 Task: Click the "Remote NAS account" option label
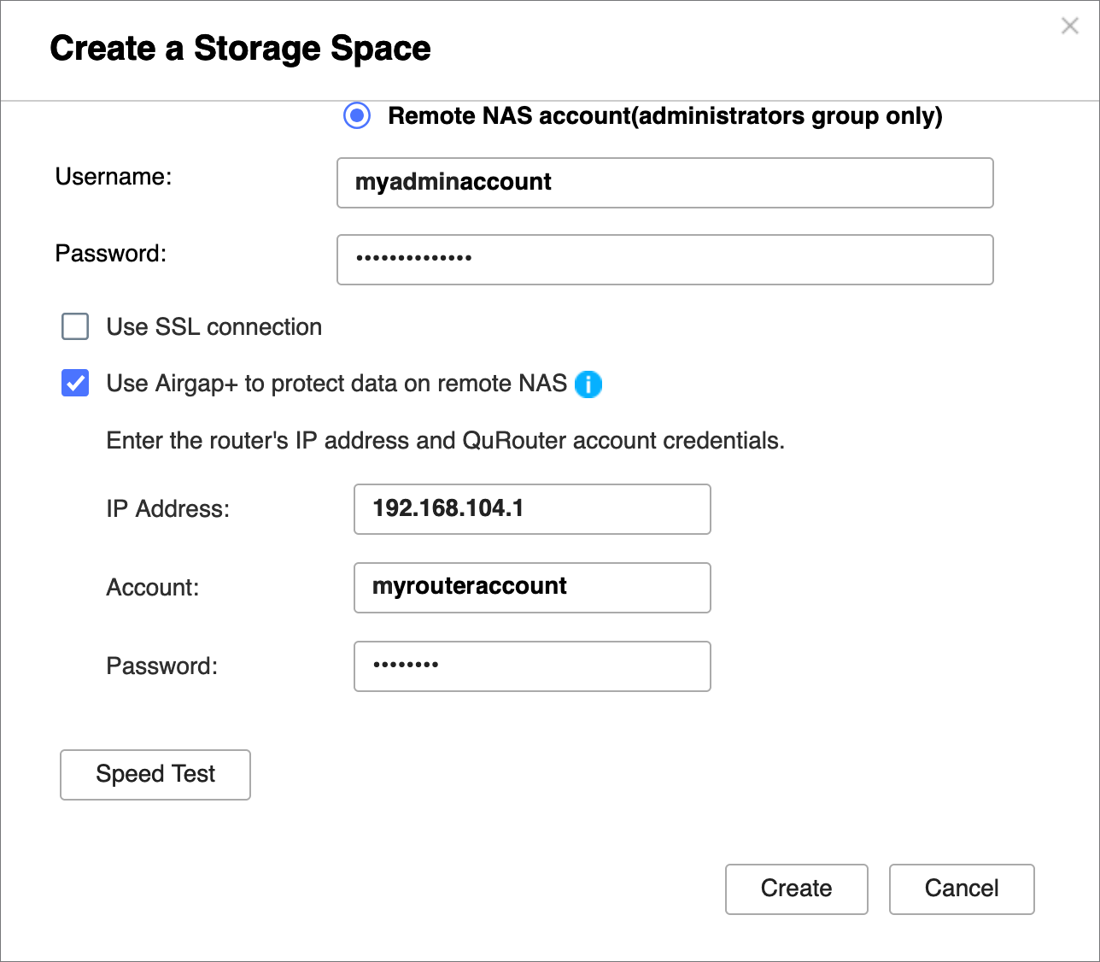664,116
